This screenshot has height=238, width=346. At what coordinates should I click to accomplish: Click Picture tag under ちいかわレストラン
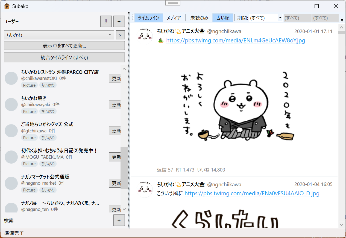(x=29, y=85)
